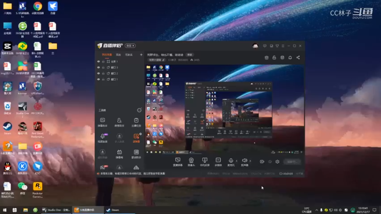The height and width of the screenshot is (214, 381).
Task: Click the user avatar in title bar
Action: coord(255,46)
